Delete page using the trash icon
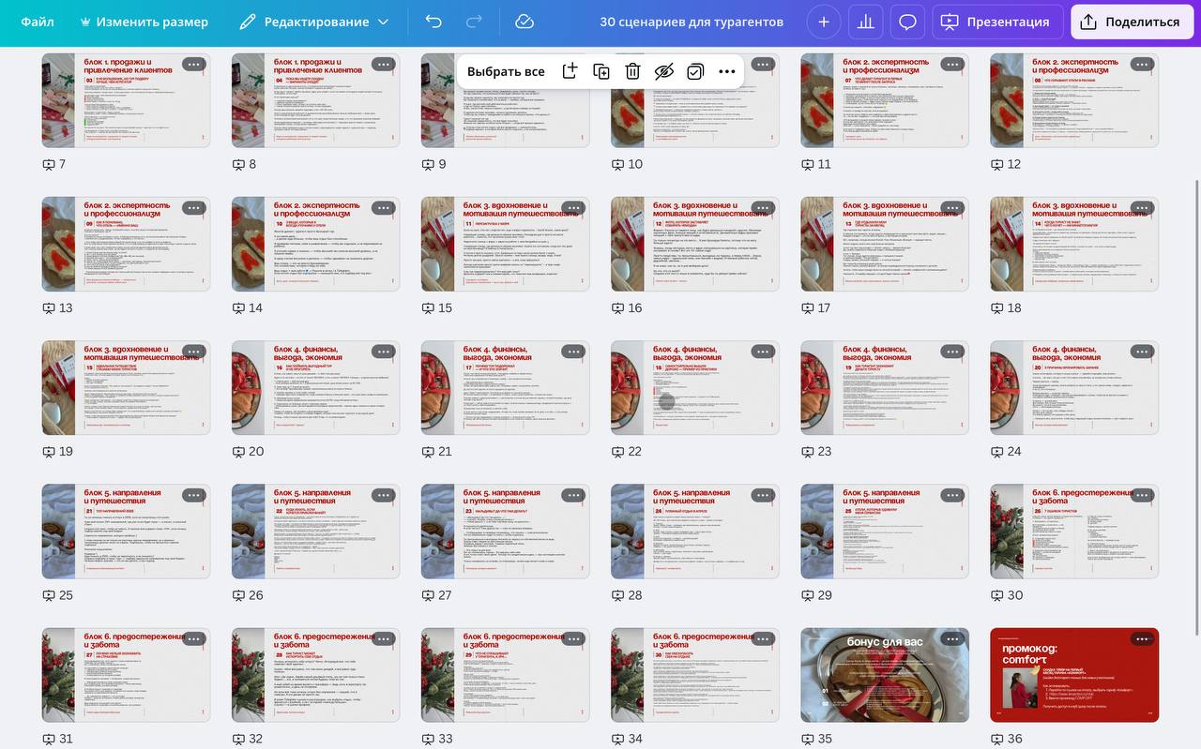 click(x=632, y=71)
